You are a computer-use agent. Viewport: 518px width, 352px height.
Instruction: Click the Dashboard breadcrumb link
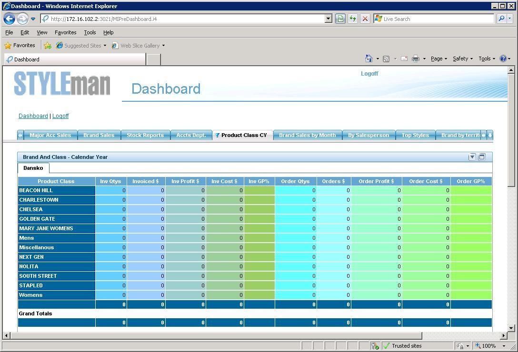[x=33, y=116]
